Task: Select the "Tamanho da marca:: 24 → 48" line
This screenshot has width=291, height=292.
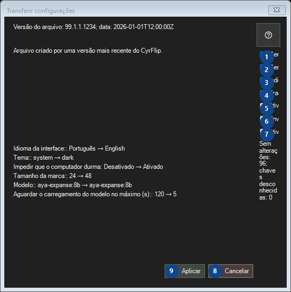Action: click(x=52, y=176)
